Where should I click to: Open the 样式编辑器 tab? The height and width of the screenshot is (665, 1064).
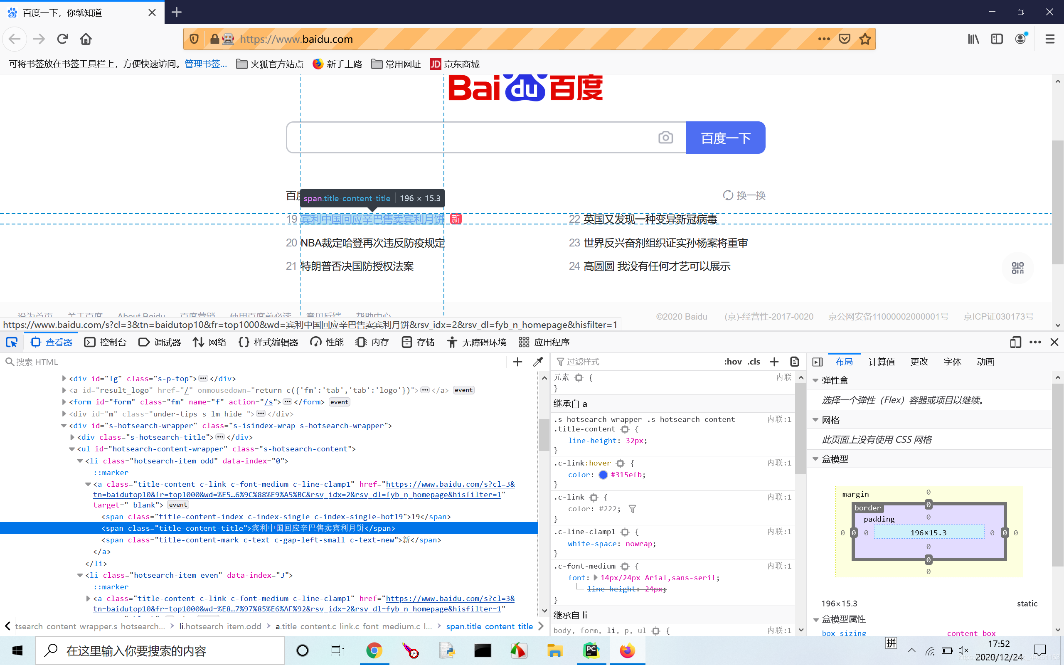(268, 342)
